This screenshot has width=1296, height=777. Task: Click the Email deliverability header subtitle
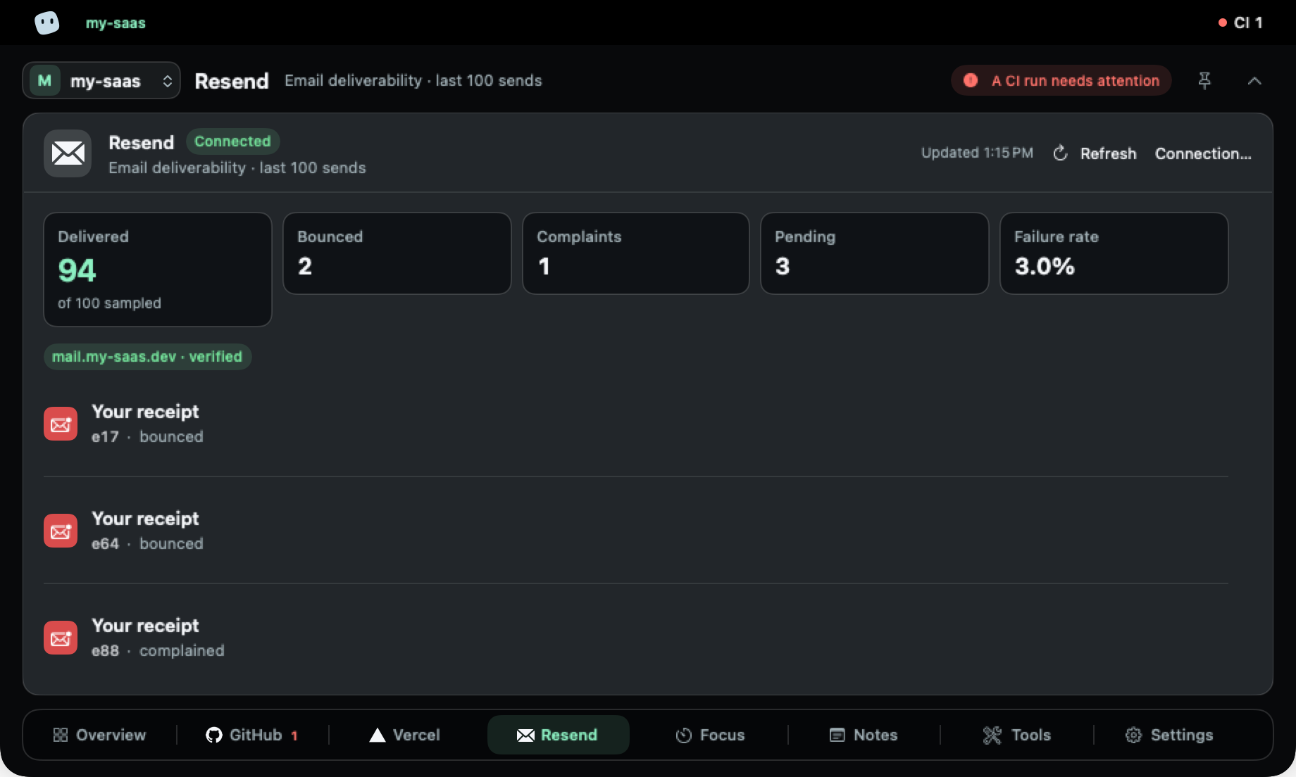pos(413,81)
